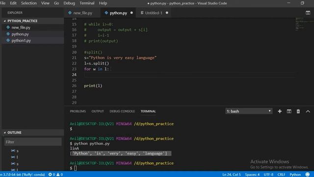The height and width of the screenshot is (177, 314).
Task: Open new_file.py from the explorer
Action: 21,28
